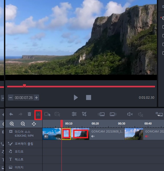Click the total duration 0:01:02.30 text

pos(146,98)
